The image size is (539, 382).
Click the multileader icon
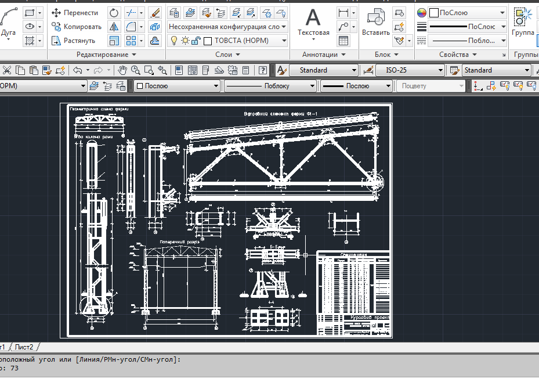click(x=343, y=27)
